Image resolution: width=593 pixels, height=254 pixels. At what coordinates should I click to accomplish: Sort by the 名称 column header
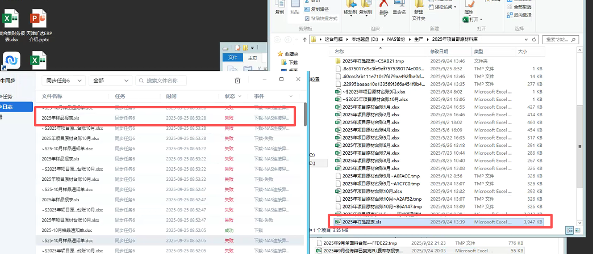coord(379,52)
